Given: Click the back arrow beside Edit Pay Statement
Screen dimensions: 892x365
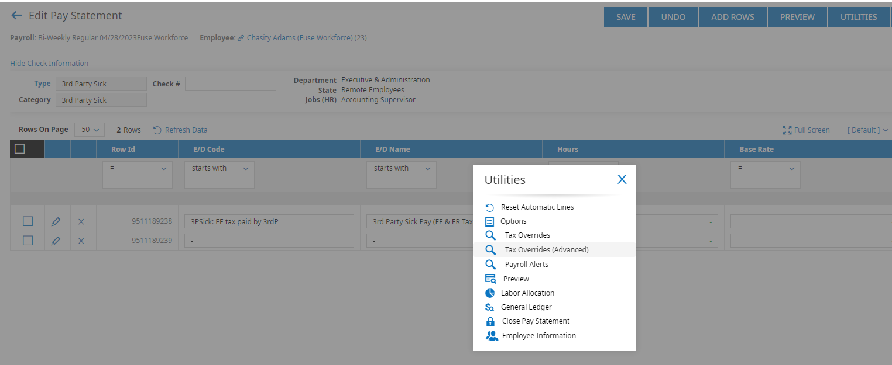Looking at the screenshot, I should 16,16.
